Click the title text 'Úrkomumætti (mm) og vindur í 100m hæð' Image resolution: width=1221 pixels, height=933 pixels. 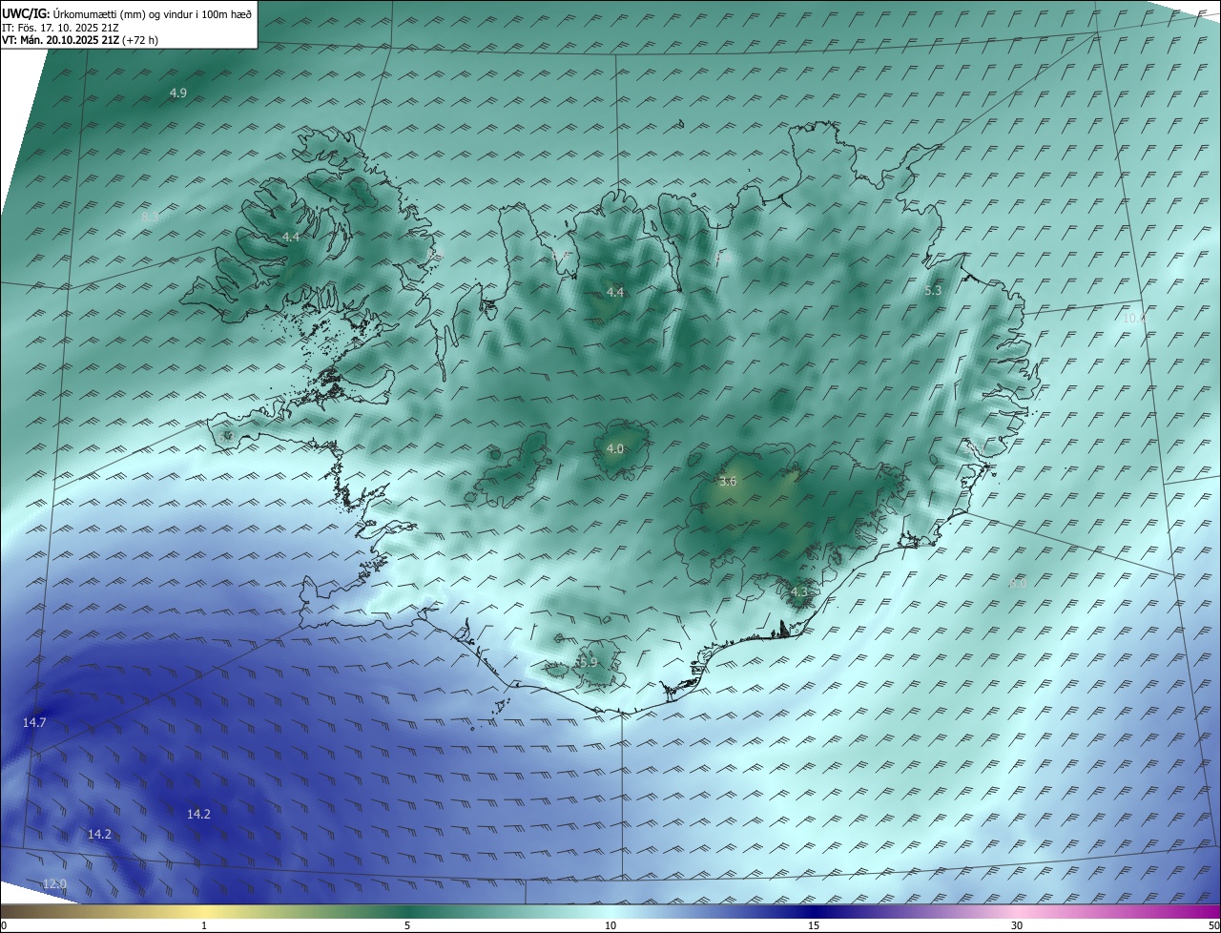153,14
